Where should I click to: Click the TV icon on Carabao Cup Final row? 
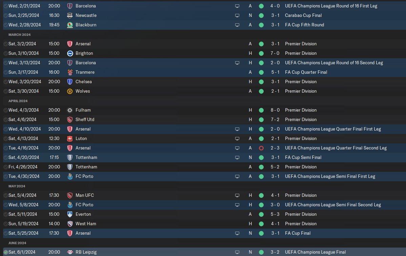237,16
